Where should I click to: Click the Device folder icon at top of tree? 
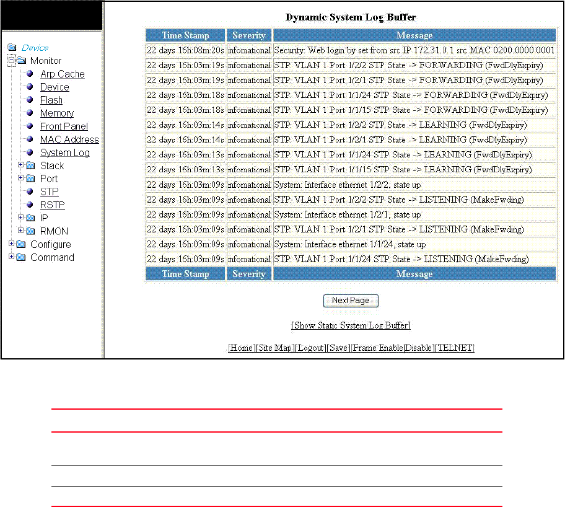12,47
